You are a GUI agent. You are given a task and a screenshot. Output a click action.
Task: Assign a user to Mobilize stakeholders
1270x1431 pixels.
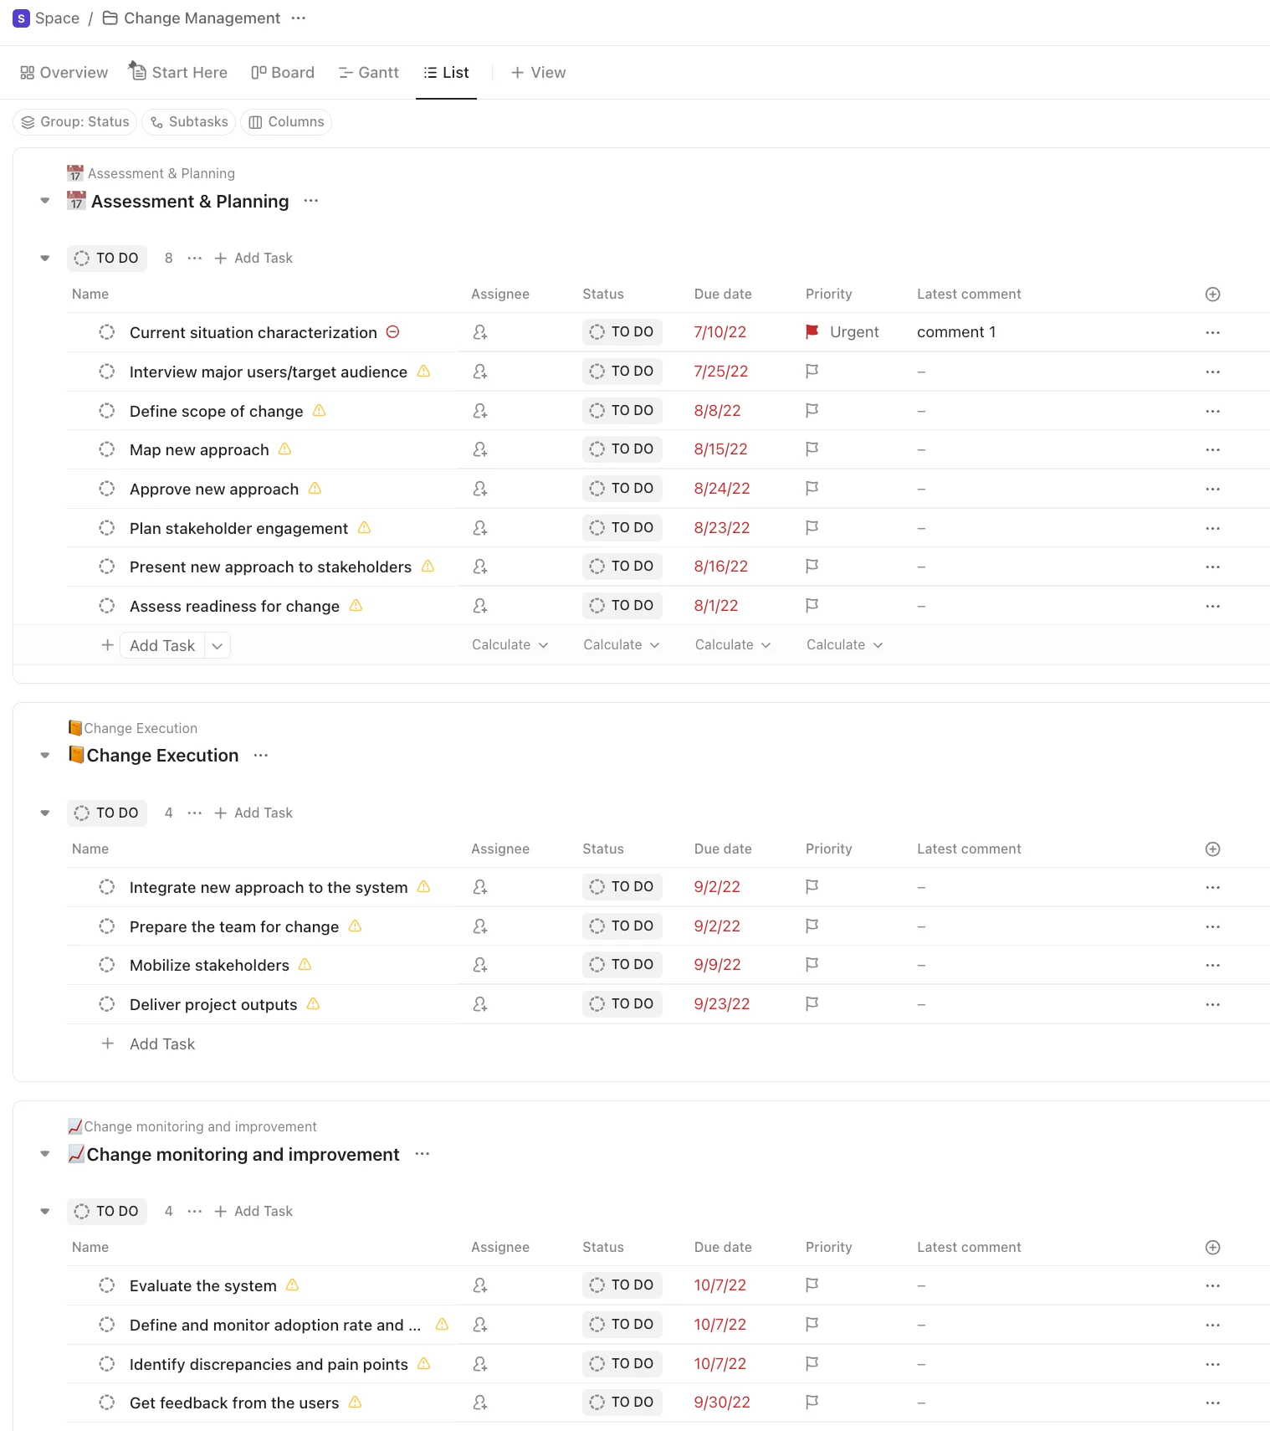click(480, 965)
